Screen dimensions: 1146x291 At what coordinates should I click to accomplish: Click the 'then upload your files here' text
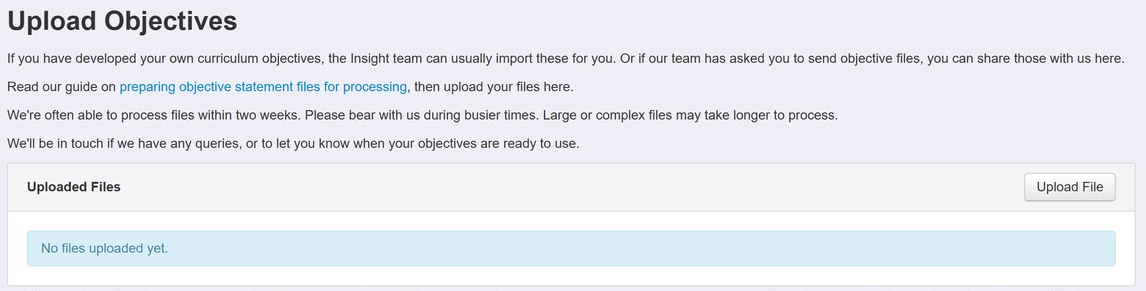(493, 87)
